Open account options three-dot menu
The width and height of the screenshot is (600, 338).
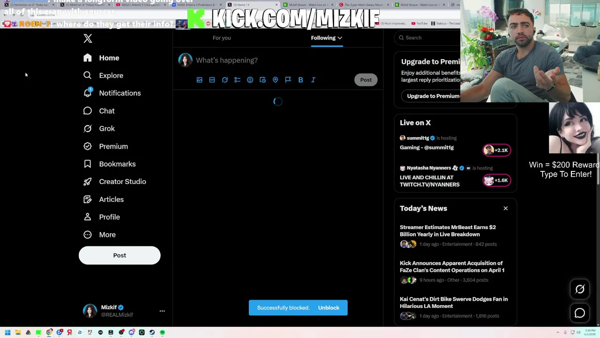click(162, 311)
